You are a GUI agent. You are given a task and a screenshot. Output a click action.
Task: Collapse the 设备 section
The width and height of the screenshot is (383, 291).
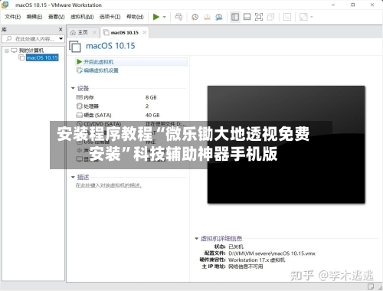coord(73,88)
